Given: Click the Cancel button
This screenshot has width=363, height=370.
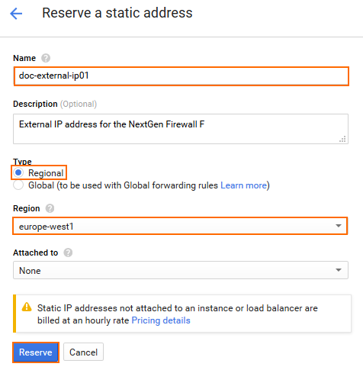Looking at the screenshot, I should pyautogui.click(x=83, y=352).
